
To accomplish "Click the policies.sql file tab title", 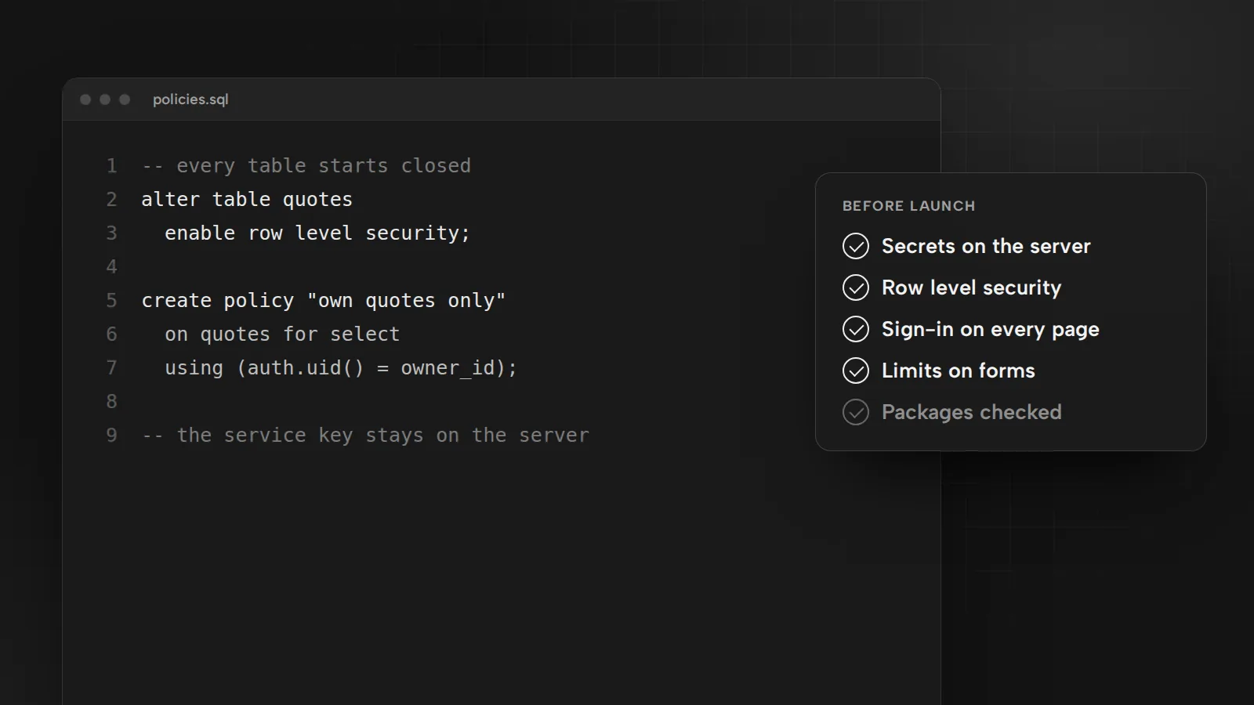I will coord(190,99).
